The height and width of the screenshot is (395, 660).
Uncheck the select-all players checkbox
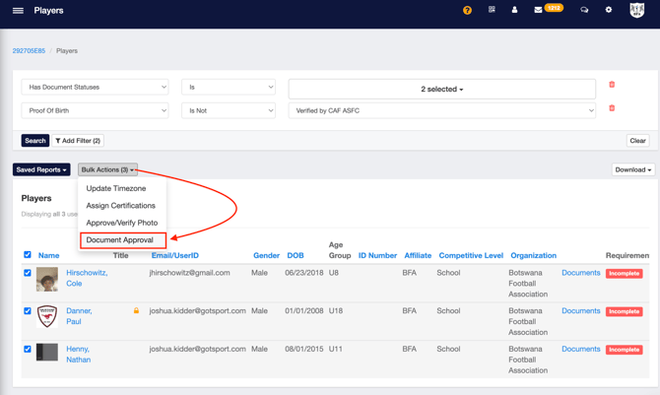point(28,254)
